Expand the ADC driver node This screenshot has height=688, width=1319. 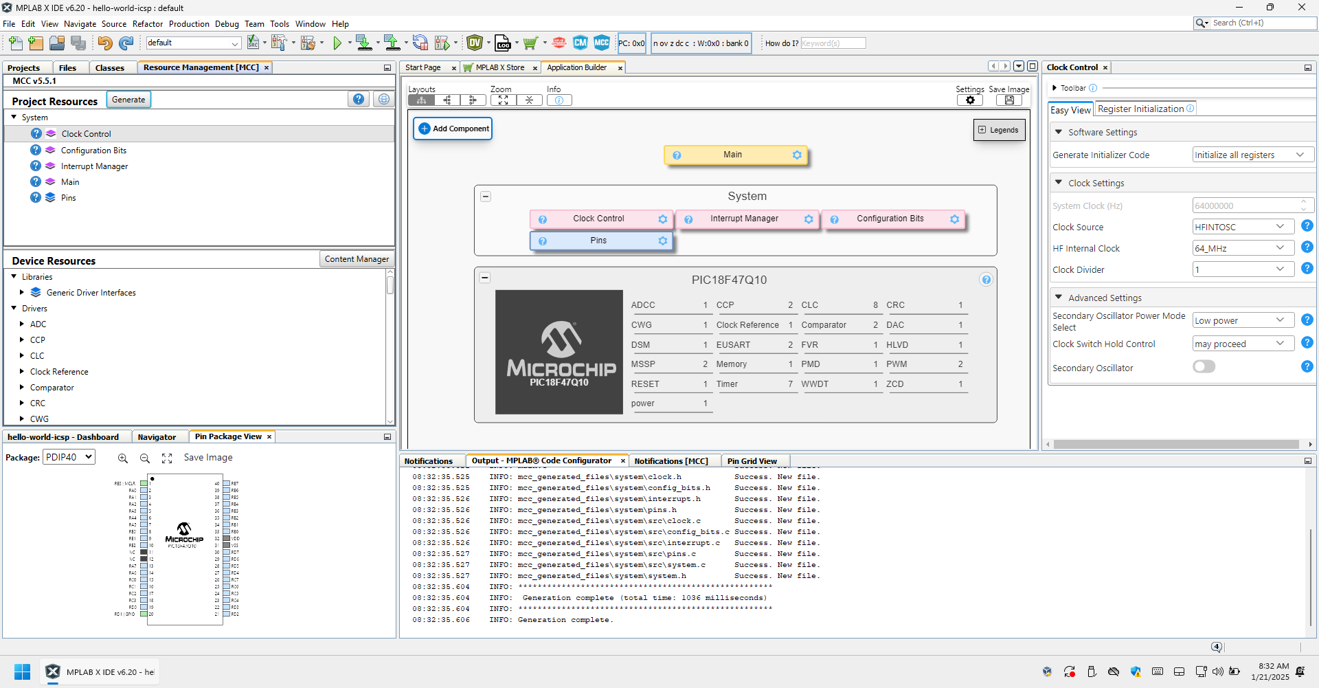tap(22, 324)
